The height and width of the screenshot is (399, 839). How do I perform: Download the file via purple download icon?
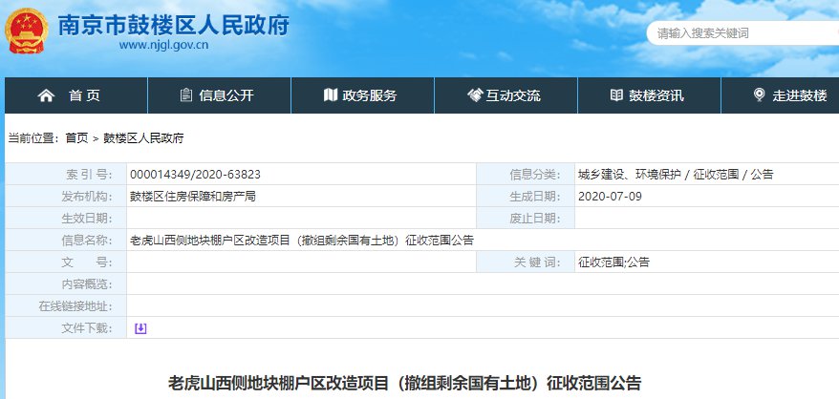click(140, 328)
